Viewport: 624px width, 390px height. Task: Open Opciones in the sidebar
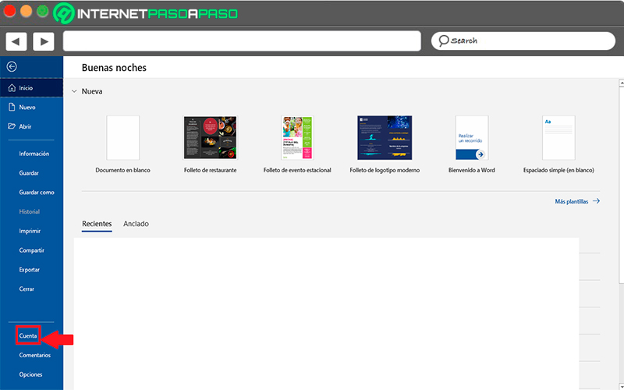pyautogui.click(x=30, y=374)
